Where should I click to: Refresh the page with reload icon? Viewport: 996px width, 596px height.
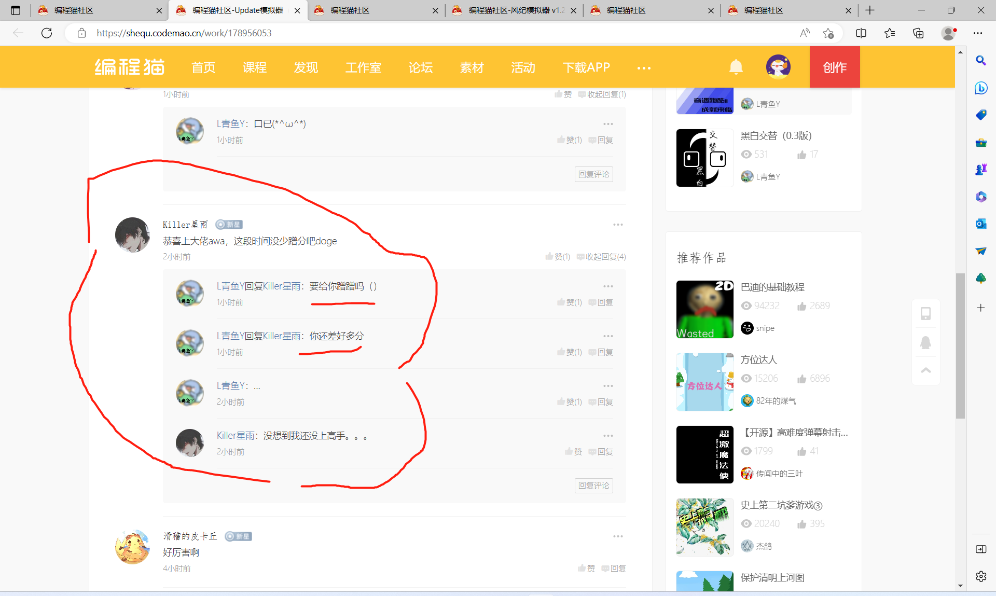point(47,33)
